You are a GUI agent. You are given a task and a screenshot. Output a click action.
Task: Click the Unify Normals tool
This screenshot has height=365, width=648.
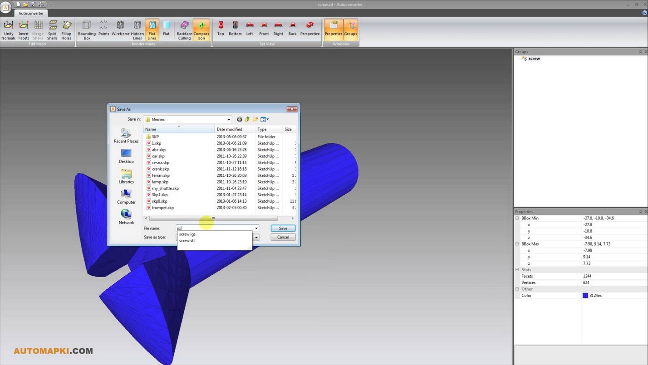pos(9,30)
